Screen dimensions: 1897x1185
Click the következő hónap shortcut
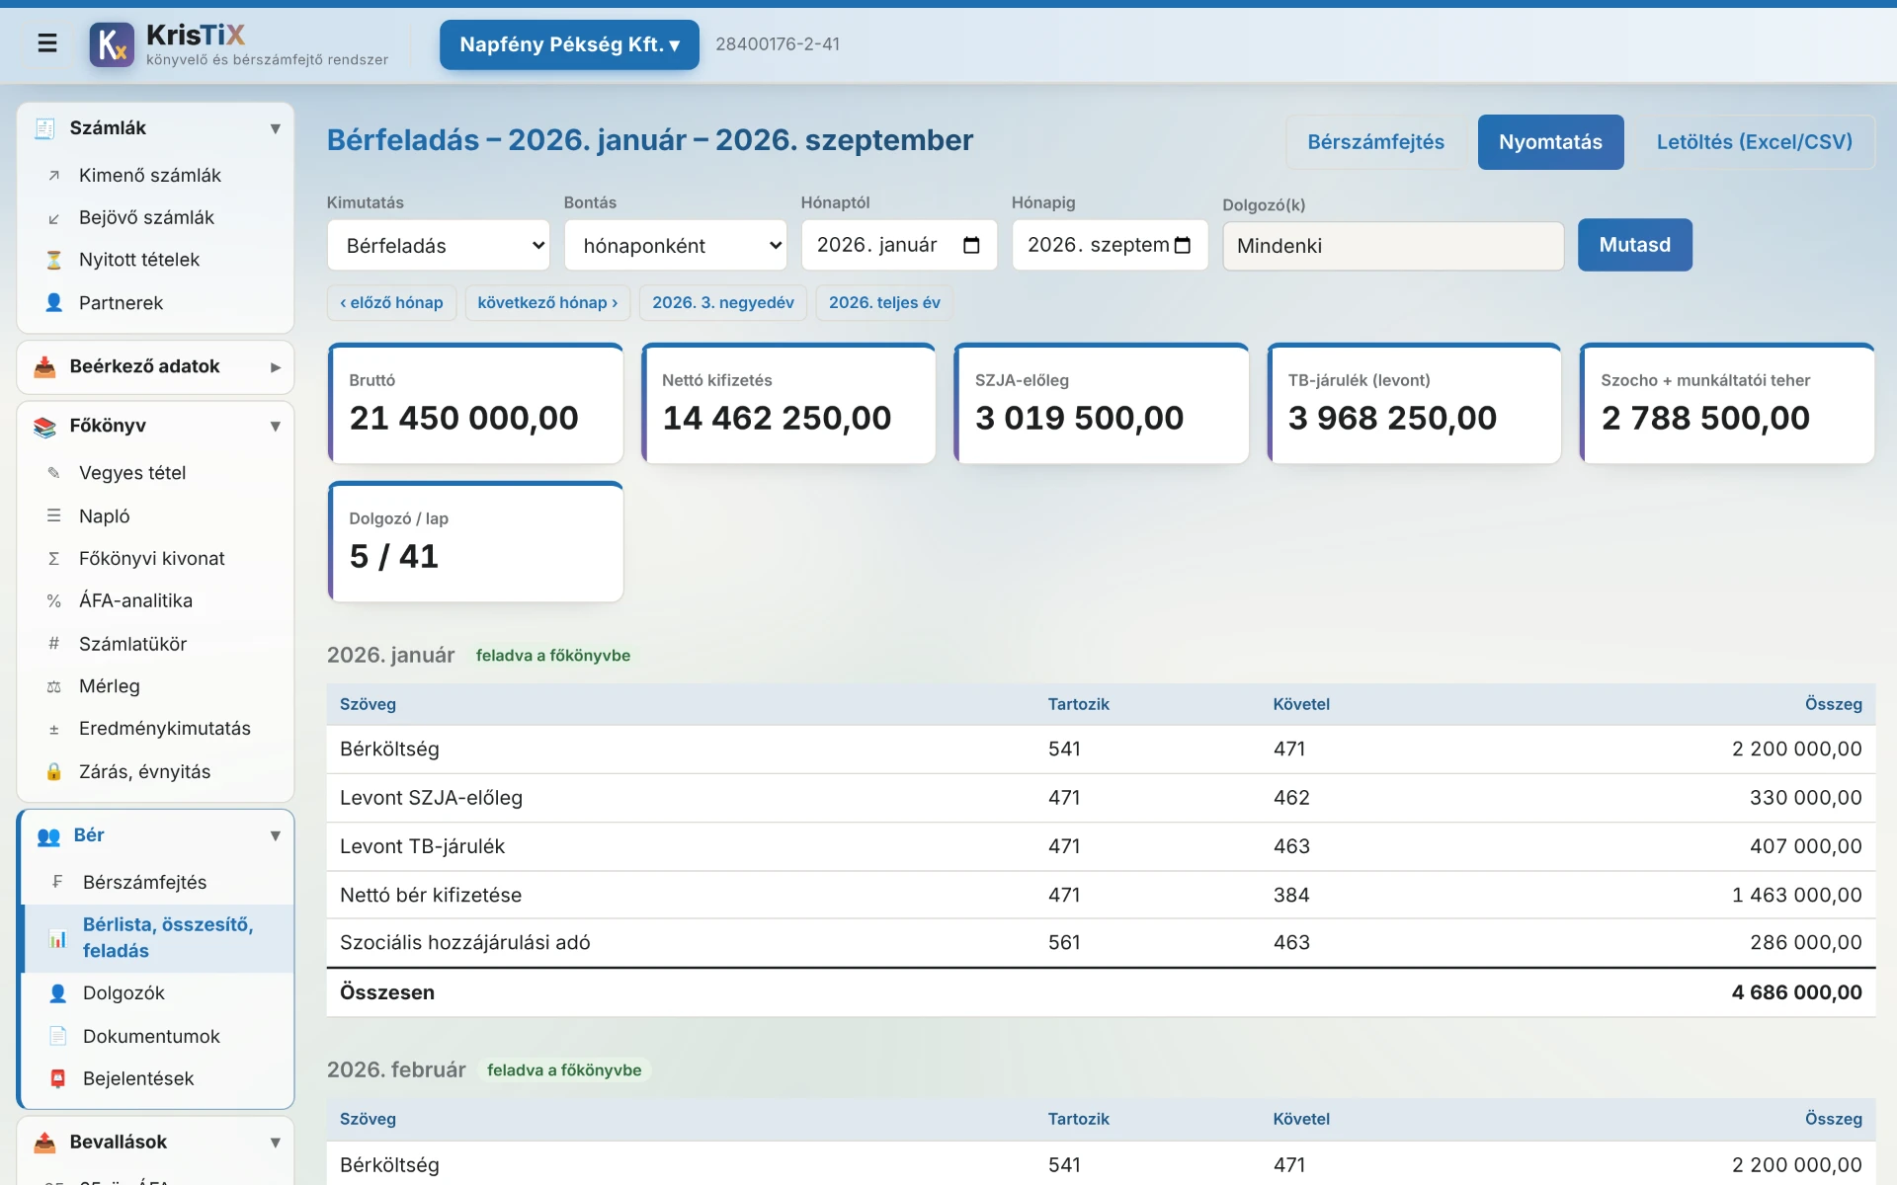point(547,303)
